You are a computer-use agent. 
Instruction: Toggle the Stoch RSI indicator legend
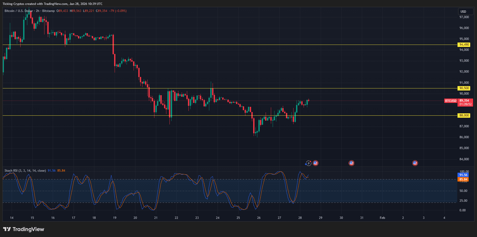tap(25, 171)
